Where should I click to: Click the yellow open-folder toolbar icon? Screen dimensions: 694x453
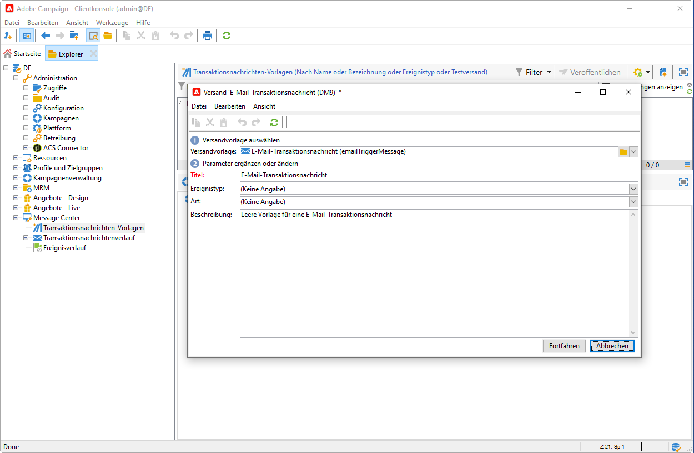(108, 35)
